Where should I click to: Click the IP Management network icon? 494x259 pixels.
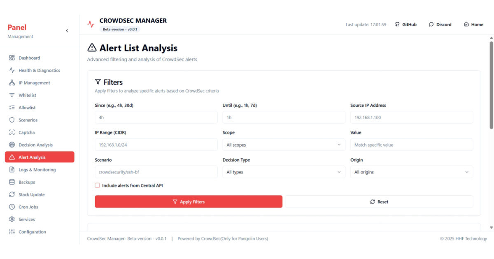click(12, 83)
